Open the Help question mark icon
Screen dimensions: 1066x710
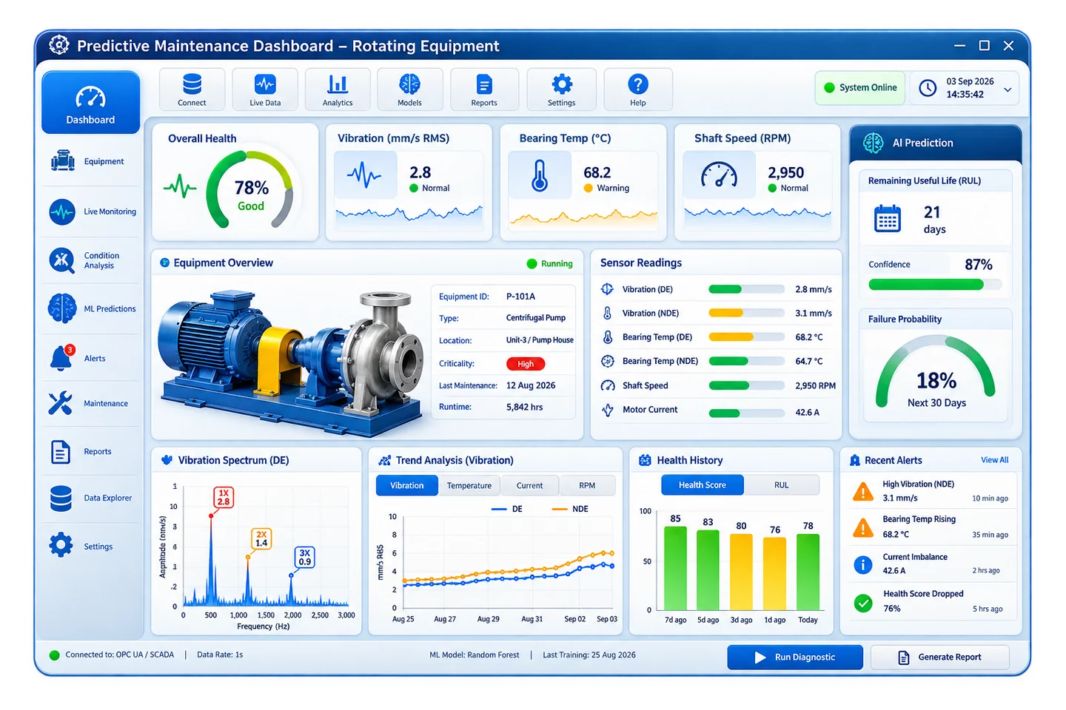tap(638, 89)
